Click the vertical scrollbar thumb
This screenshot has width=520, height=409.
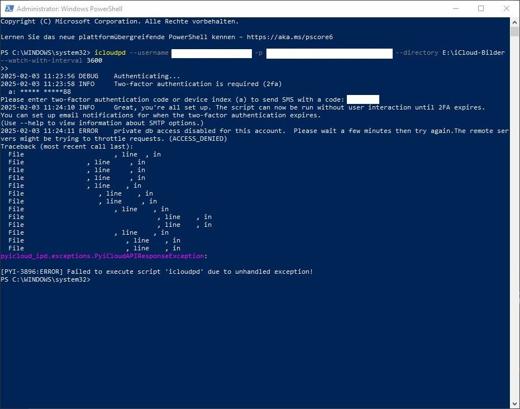(515, 32)
